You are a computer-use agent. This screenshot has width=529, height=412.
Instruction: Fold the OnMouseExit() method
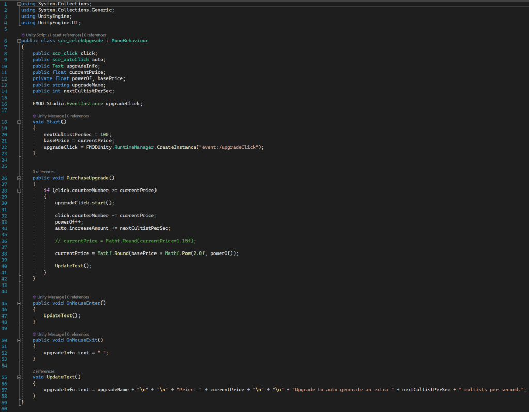click(19, 340)
